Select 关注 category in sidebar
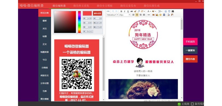 click(x=45, y=29)
